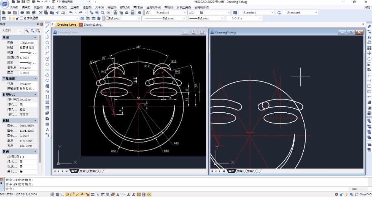Click the Erase tool in the modify toolbar
The width and height of the screenshot is (372, 197).
point(369,26)
